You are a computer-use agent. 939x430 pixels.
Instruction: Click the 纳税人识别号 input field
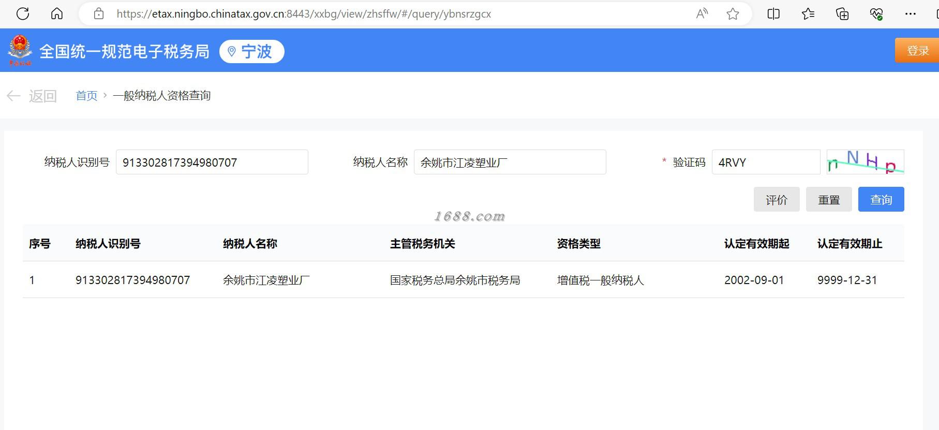click(212, 162)
